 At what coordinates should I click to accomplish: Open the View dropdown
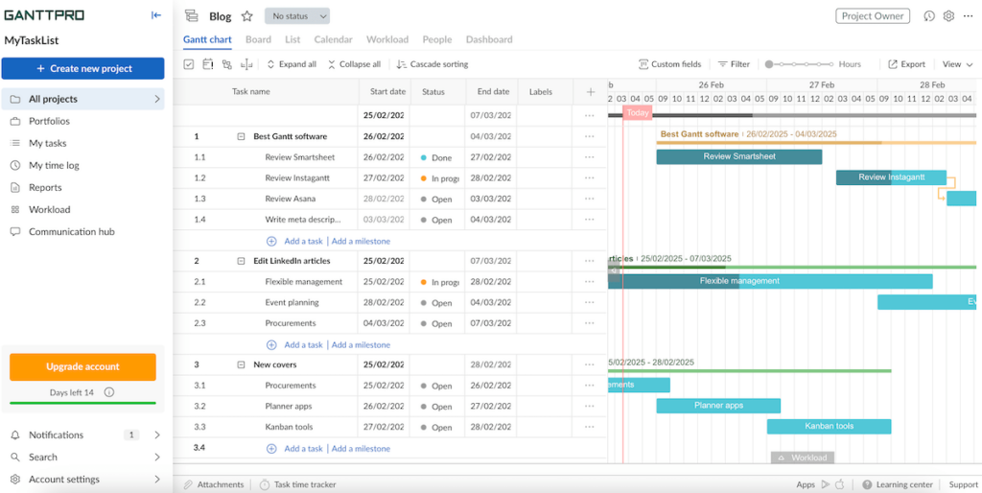pos(958,64)
